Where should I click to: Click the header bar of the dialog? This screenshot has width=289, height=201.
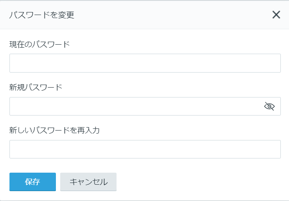tap(144, 15)
